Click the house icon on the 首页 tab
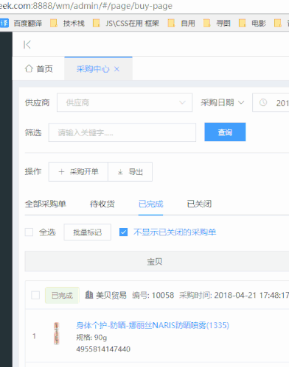Viewport: 289px width, 367px height. 29,68
